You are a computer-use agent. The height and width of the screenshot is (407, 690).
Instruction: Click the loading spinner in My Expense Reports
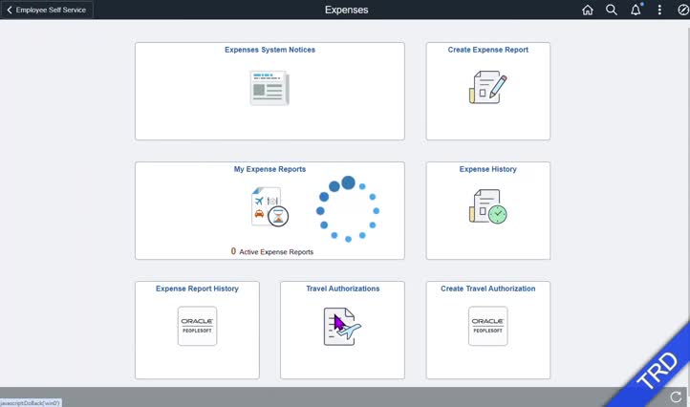348,208
